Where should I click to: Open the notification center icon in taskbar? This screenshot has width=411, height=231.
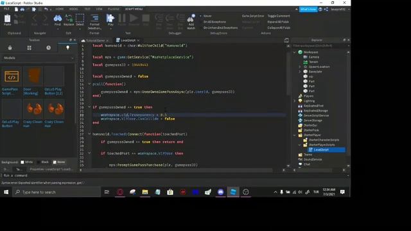342,192
